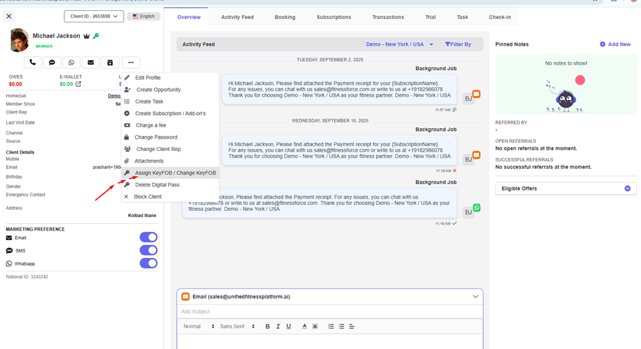The image size is (641, 349).
Task: Open the Sans Serif font dropdown
Action: tap(237, 326)
